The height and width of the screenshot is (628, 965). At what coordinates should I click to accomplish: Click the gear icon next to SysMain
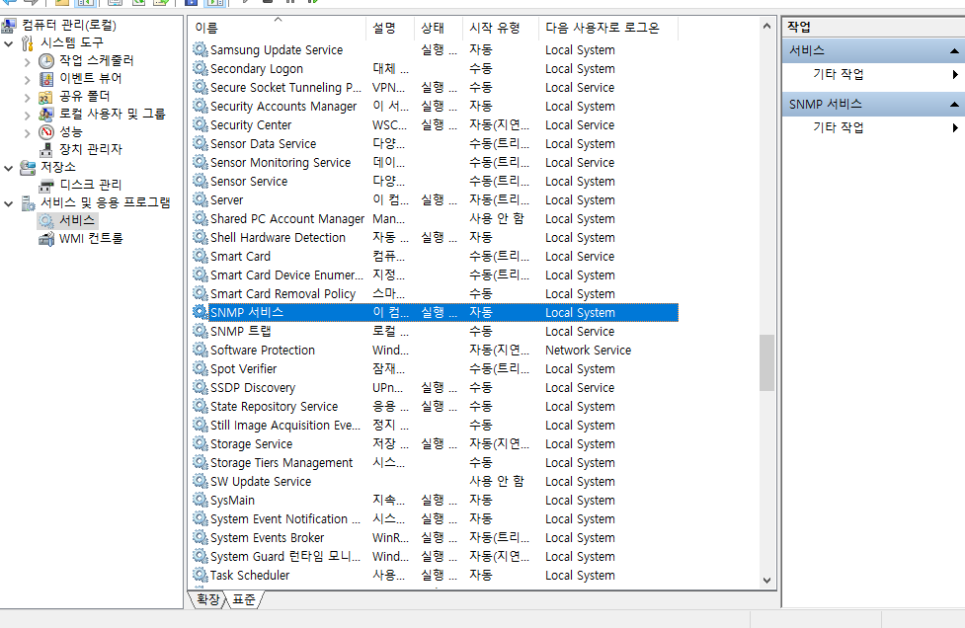click(x=201, y=500)
